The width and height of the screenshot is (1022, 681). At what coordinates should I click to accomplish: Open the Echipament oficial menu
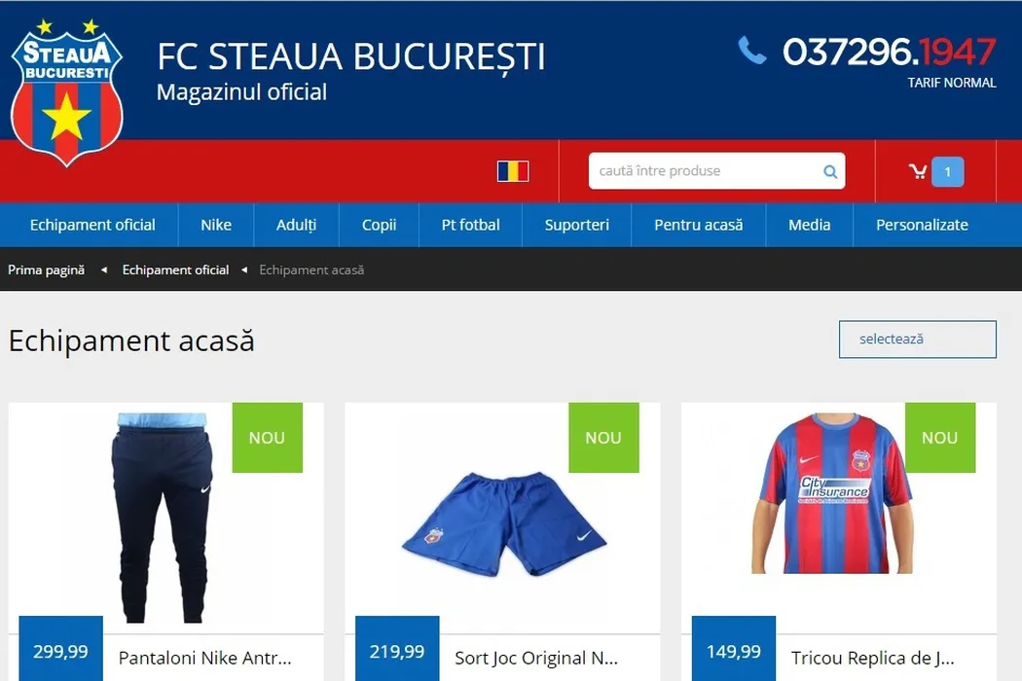pos(92,225)
